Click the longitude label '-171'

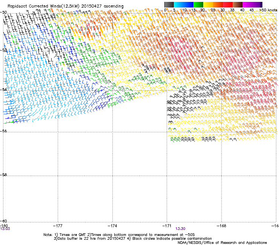point(167,226)
